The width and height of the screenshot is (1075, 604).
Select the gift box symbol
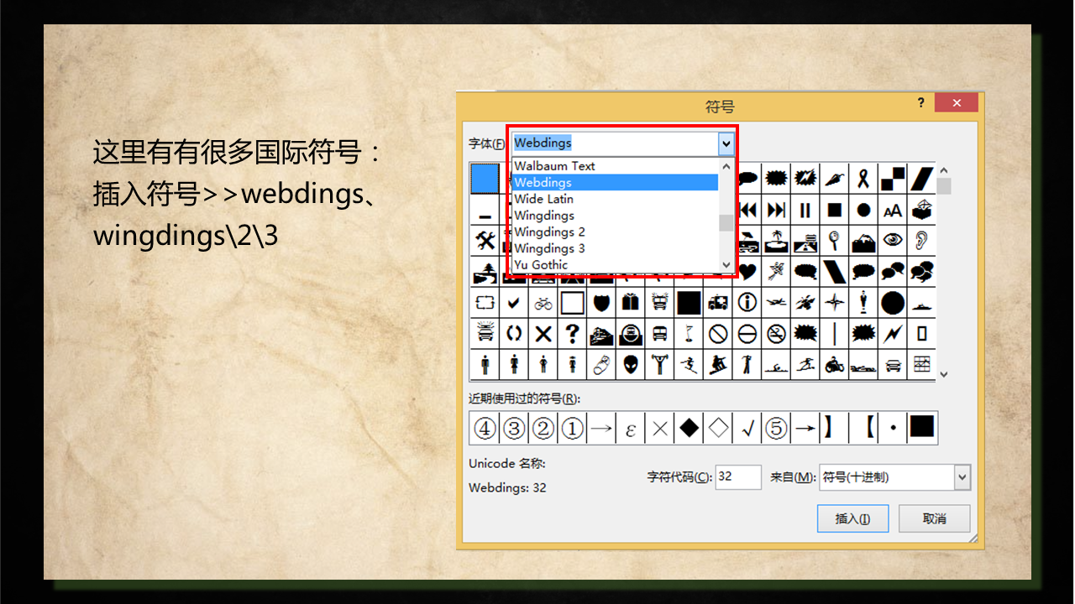coord(631,303)
